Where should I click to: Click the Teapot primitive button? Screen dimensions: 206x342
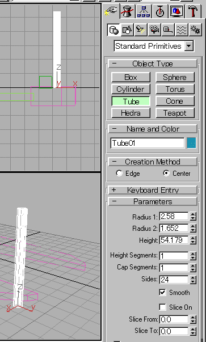pyautogui.click(x=175, y=113)
